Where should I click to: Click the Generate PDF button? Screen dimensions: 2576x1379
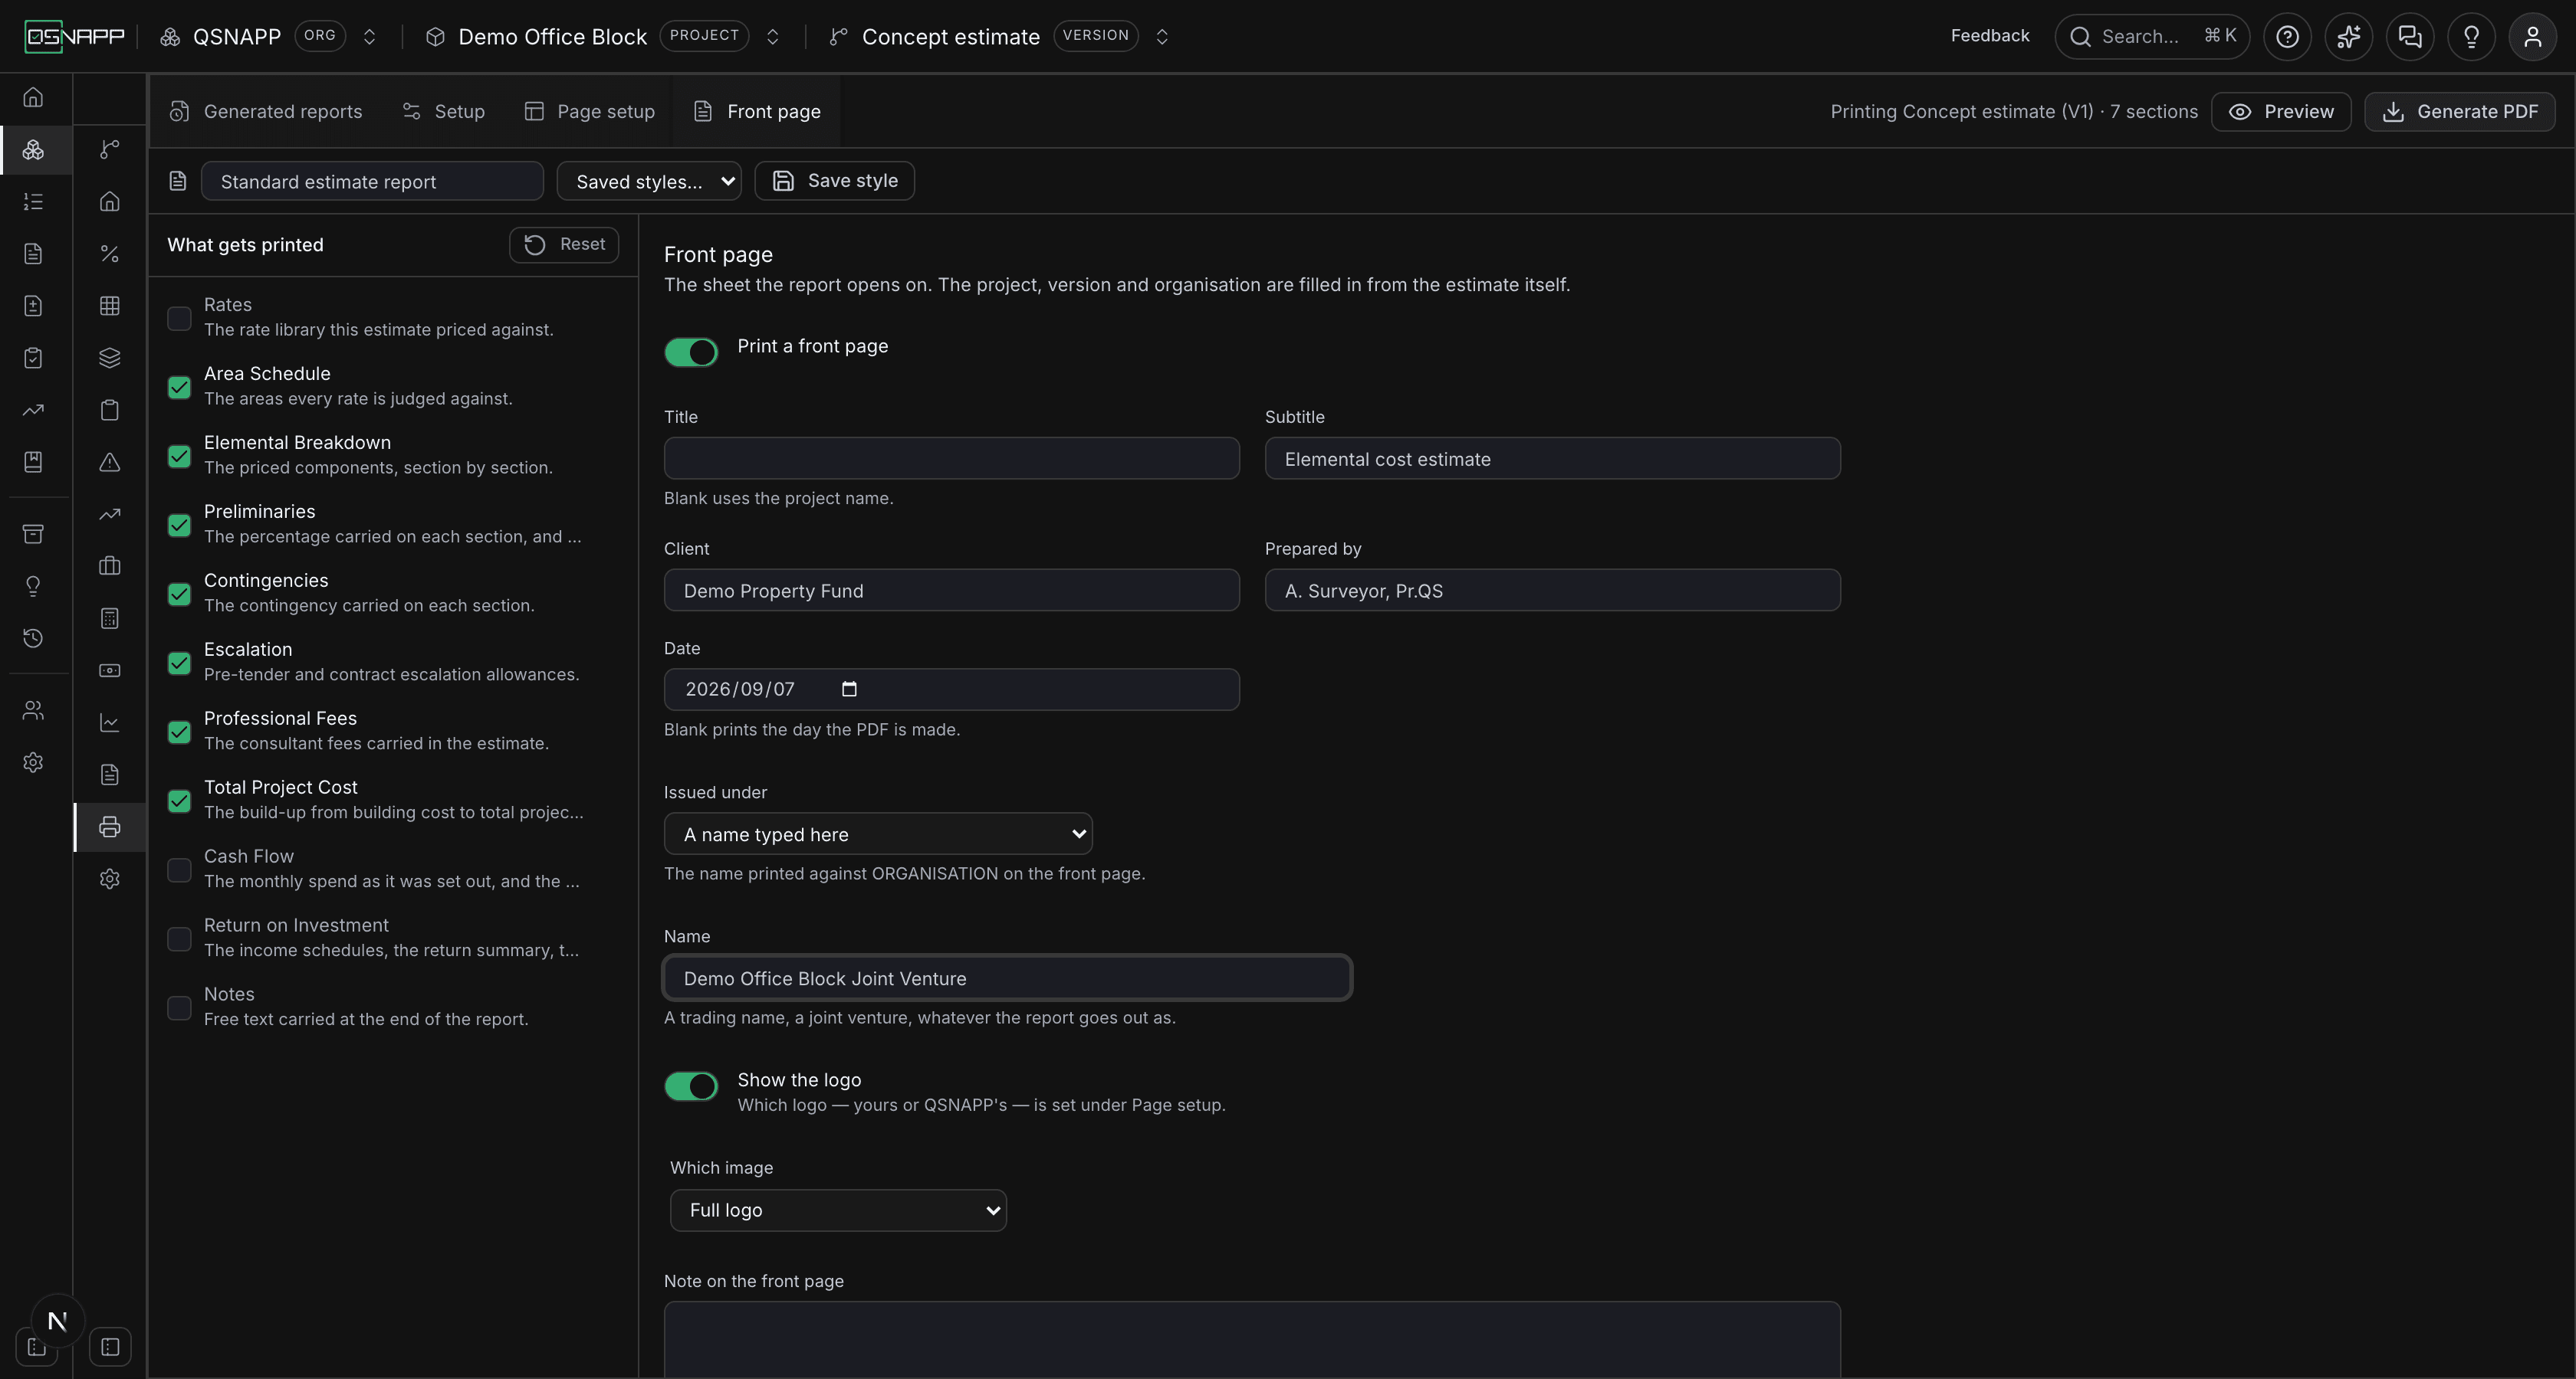2459,111
